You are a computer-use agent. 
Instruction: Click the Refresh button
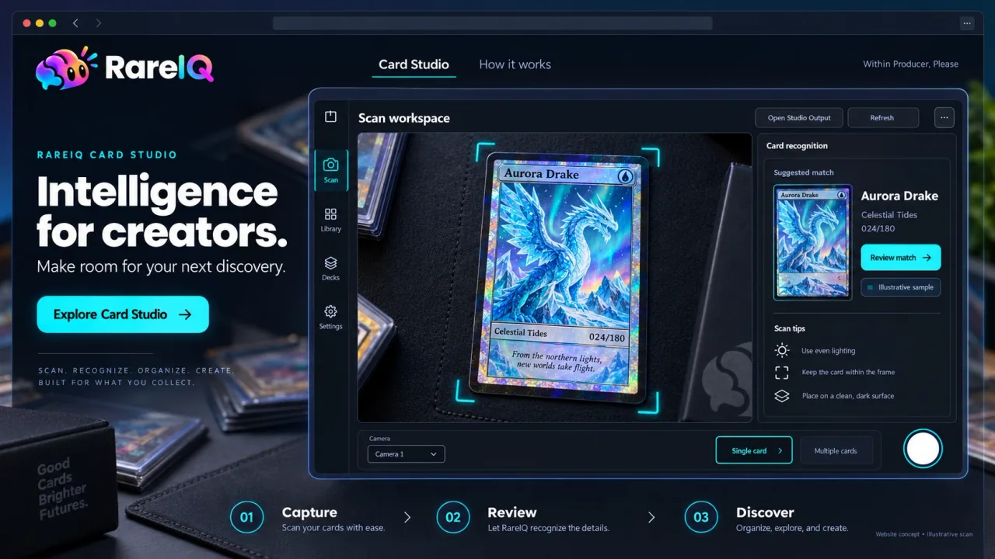point(882,118)
